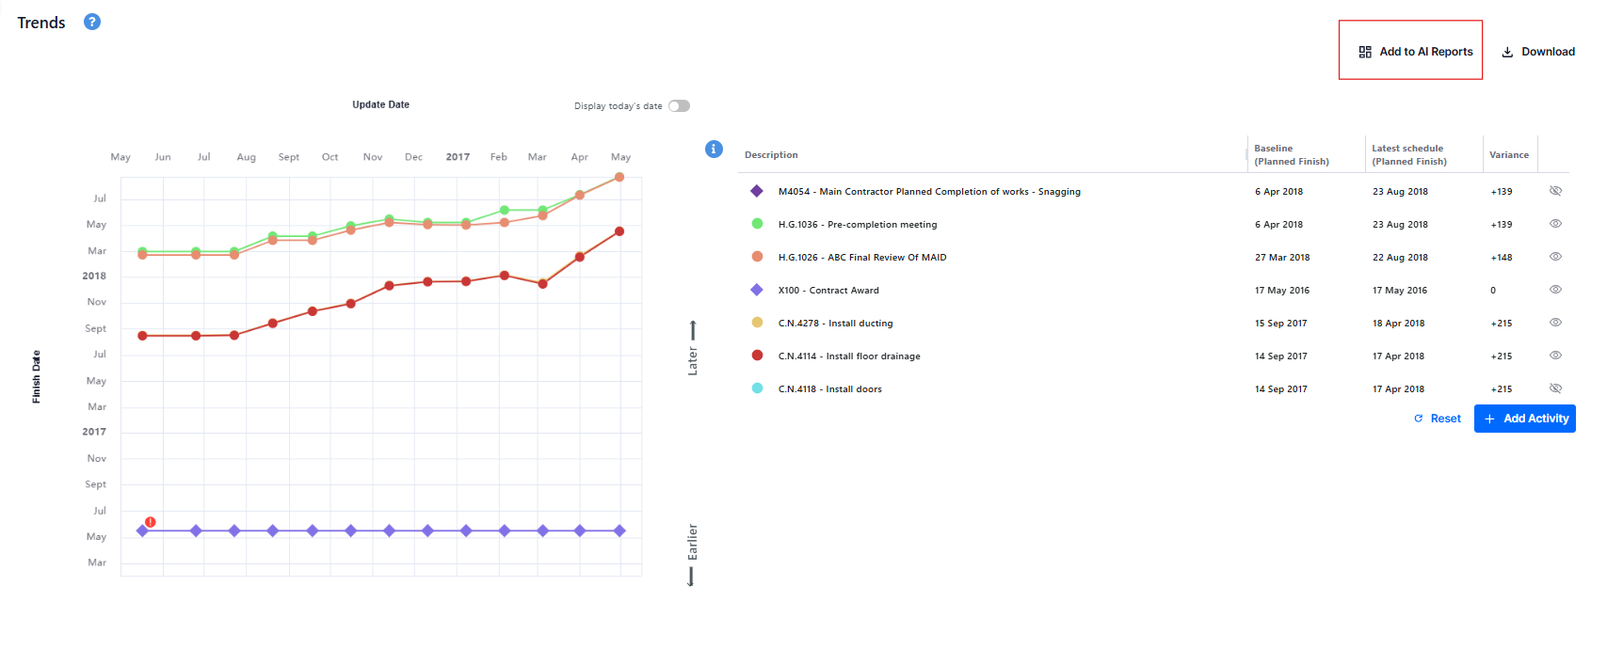Viewport: 1607px width, 665px height.
Task: Click Add to AI Reports button
Action: [x=1415, y=52]
